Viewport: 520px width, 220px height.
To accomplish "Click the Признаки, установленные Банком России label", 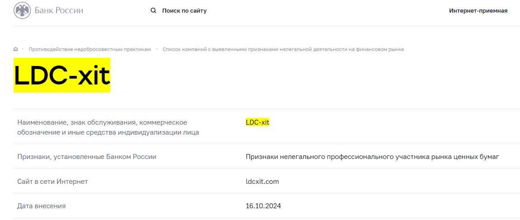I will click(x=86, y=157).
